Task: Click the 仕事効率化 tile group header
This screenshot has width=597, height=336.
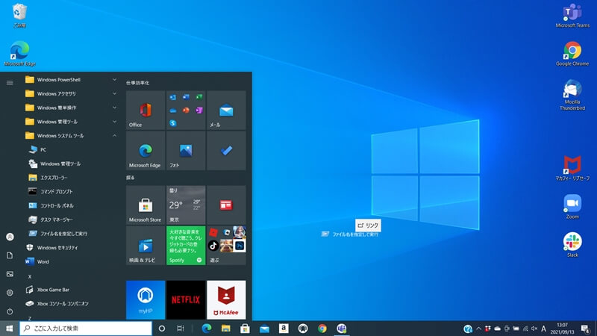Action: [x=138, y=83]
